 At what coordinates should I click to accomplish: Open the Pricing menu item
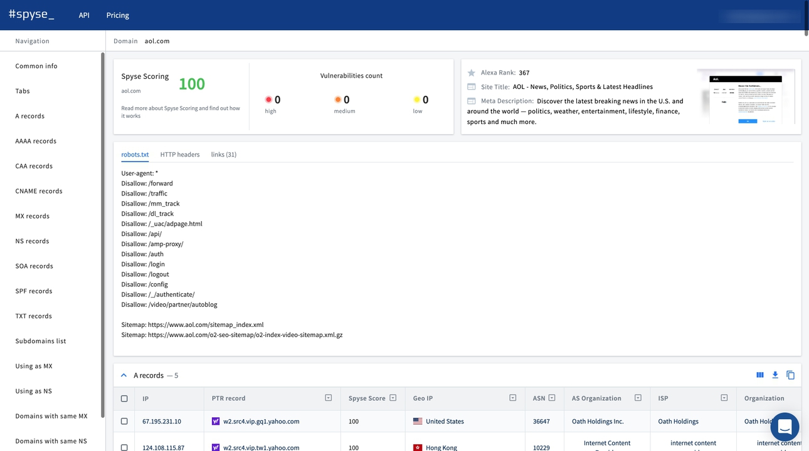point(117,15)
